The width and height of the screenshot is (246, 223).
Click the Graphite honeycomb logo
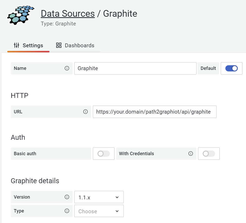21,15
